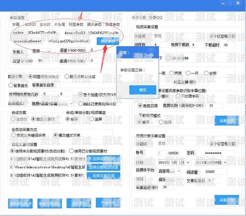The height and width of the screenshot is (216, 246).
Task: Click the 选择分割视频目录 button
Action: [104, 167]
